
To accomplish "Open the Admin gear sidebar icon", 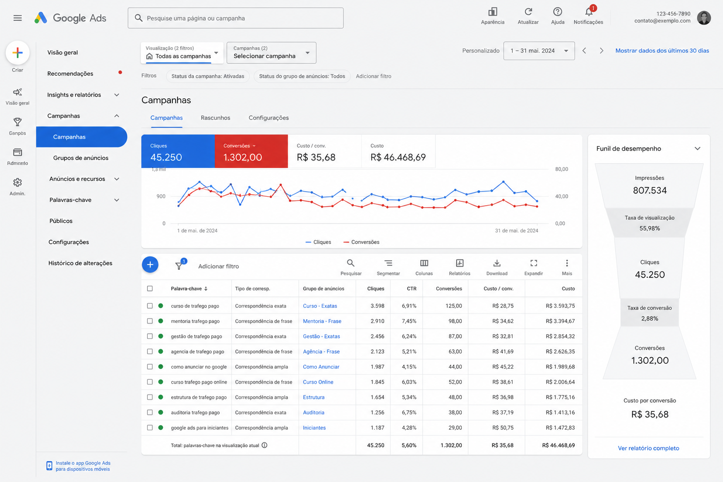I will pyautogui.click(x=17, y=182).
